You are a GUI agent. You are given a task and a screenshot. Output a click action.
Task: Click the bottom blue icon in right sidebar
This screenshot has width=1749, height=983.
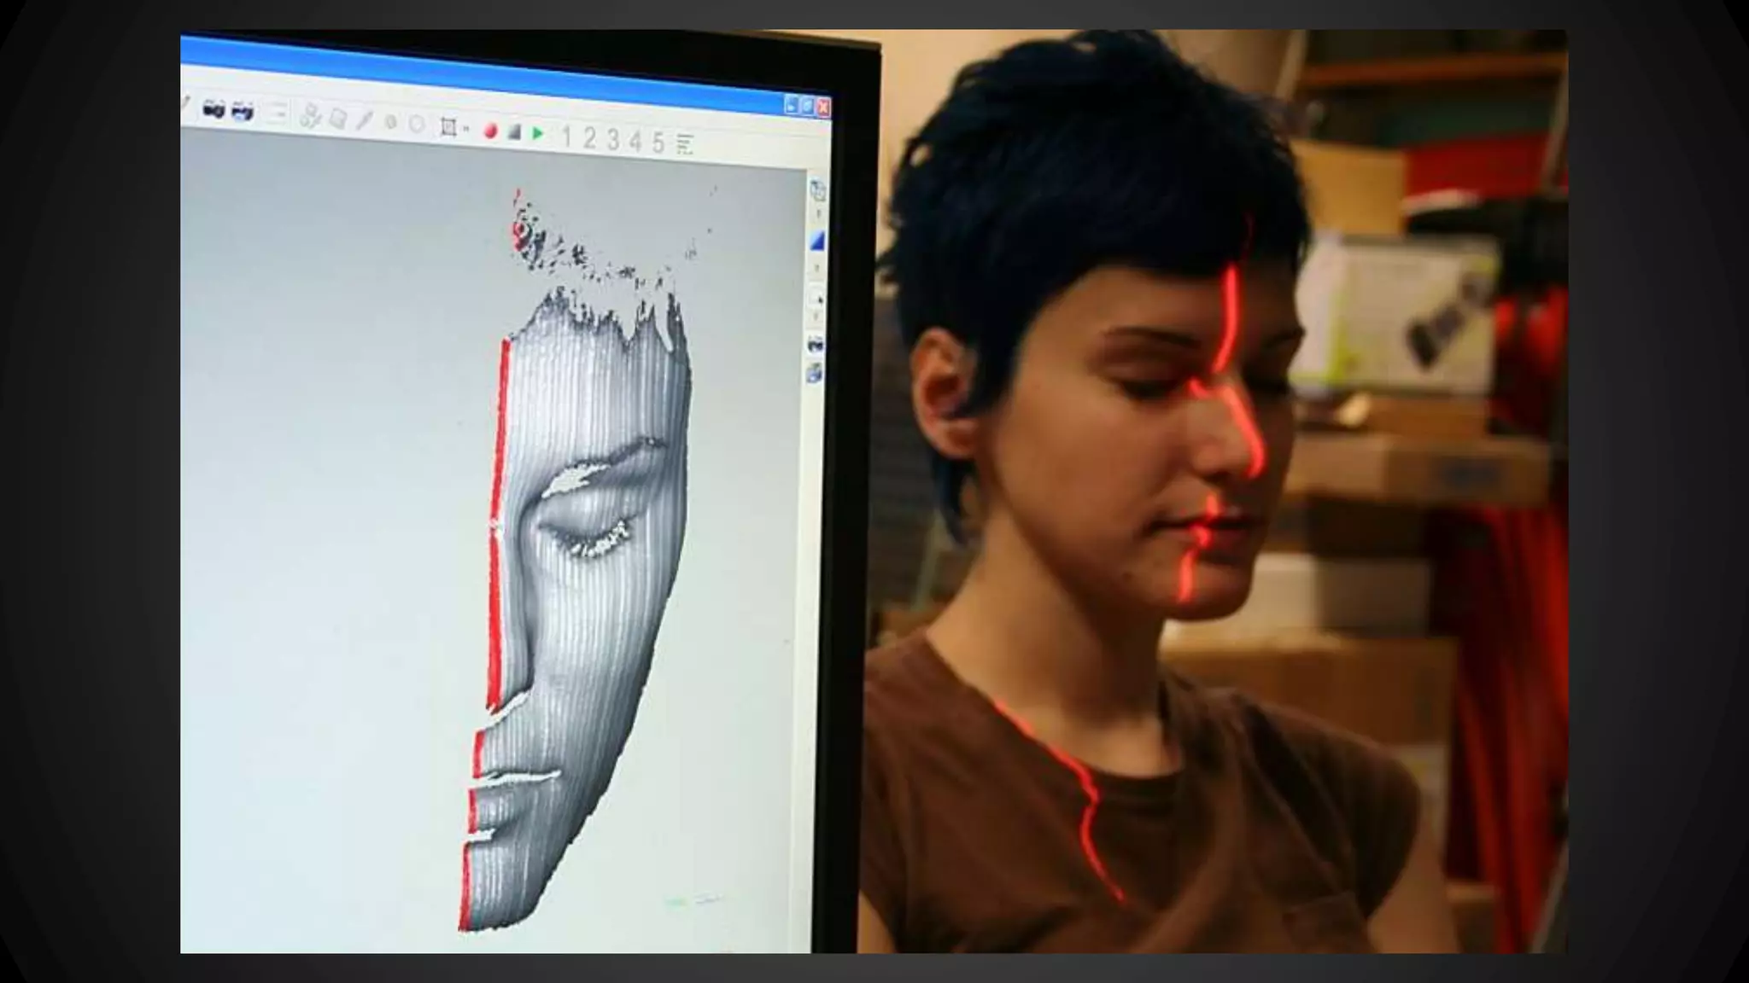(815, 373)
